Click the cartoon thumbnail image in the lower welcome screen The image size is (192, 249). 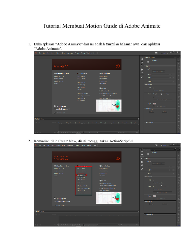coord(109,198)
